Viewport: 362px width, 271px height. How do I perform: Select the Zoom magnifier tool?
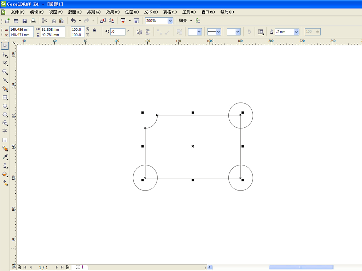pos(5,72)
